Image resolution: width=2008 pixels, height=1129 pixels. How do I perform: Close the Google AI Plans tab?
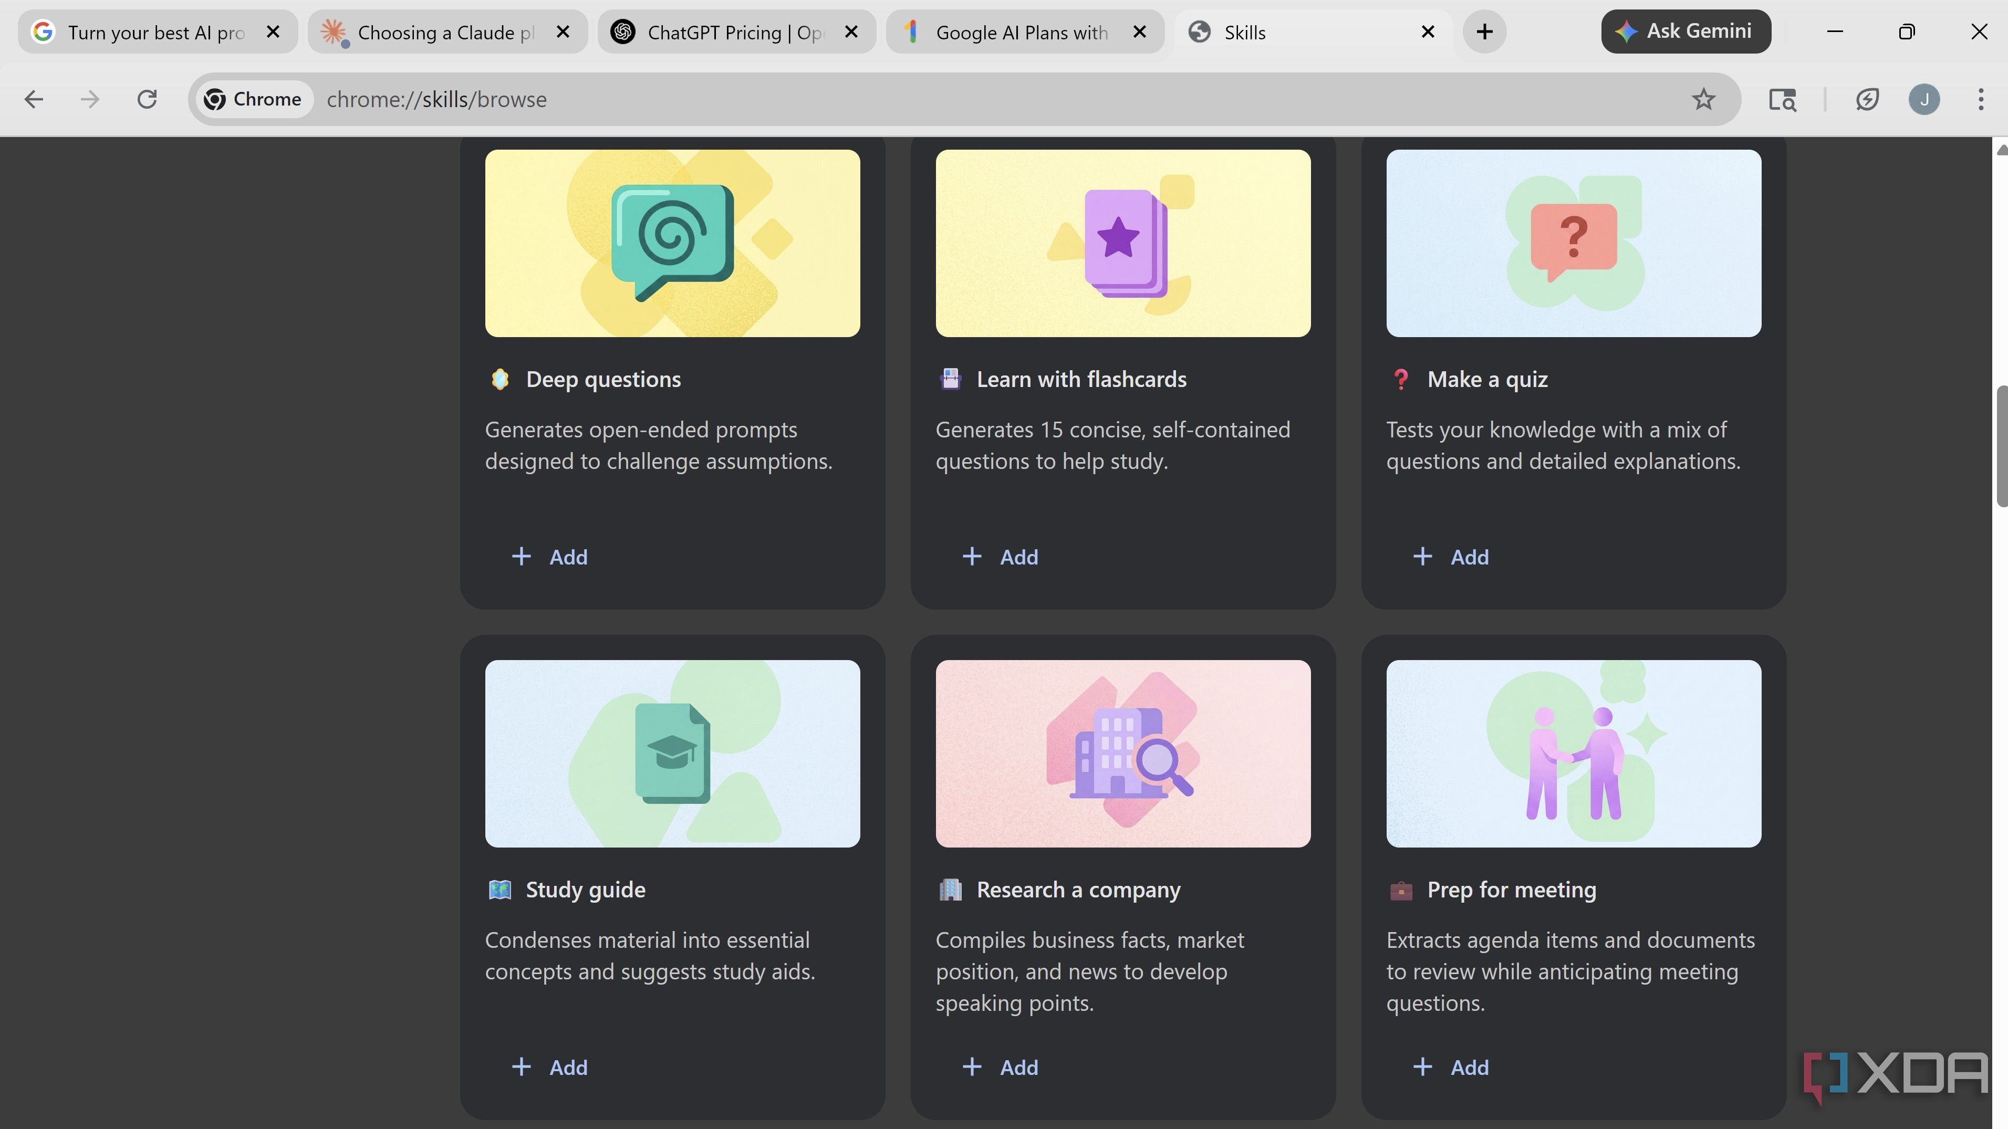click(x=1140, y=32)
